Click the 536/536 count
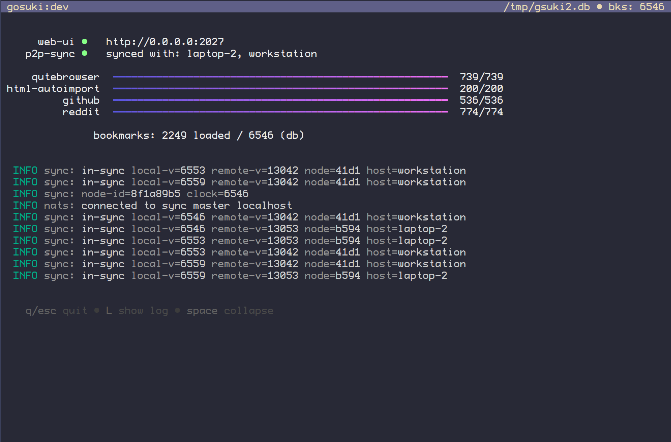The width and height of the screenshot is (671, 442). point(481,100)
